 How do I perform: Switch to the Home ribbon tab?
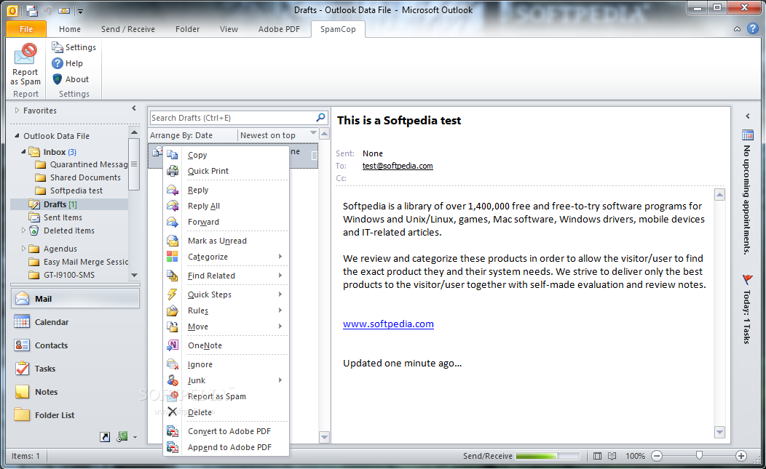[x=70, y=29]
